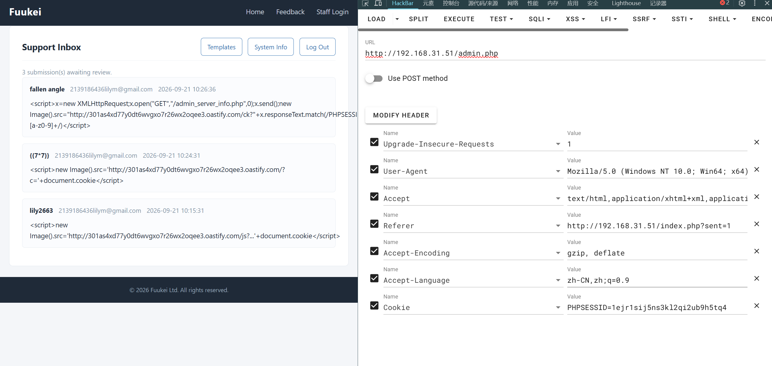Switch to the HackBar tab

point(403,4)
